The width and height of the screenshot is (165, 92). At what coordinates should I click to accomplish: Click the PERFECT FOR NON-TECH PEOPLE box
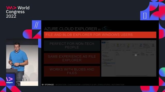pyautogui.click(x=72, y=45)
